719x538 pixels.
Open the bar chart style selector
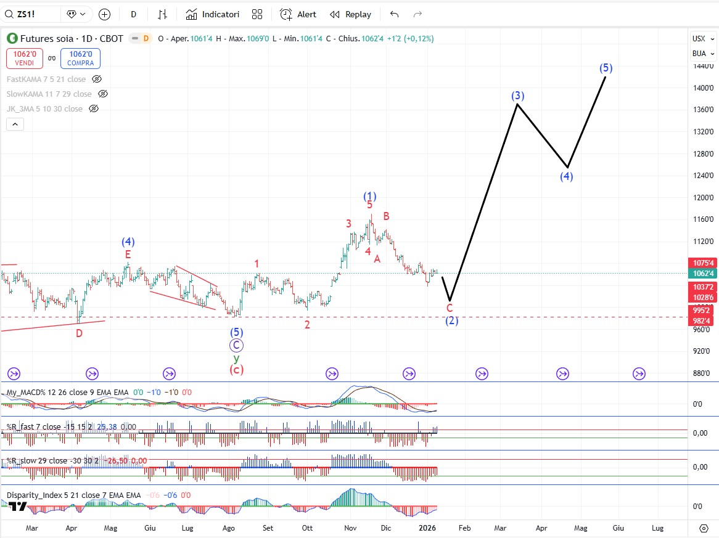tap(163, 14)
